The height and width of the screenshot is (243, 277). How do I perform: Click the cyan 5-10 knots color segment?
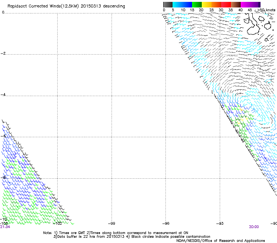177,4
